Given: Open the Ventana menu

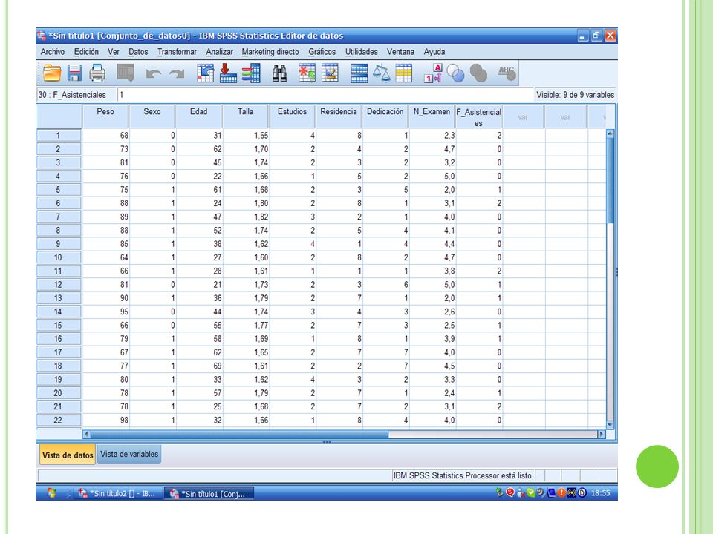Looking at the screenshot, I should click(400, 52).
